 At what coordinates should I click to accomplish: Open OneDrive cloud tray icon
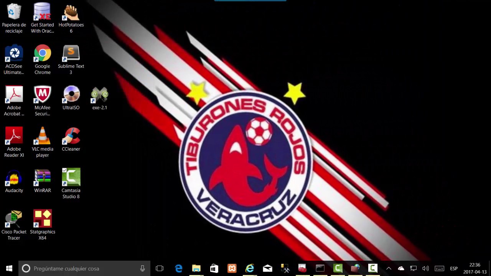[x=401, y=268]
